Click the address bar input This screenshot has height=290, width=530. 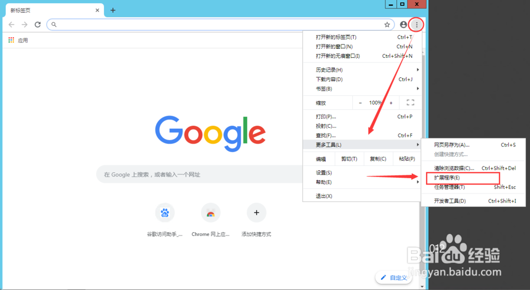pos(220,25)
